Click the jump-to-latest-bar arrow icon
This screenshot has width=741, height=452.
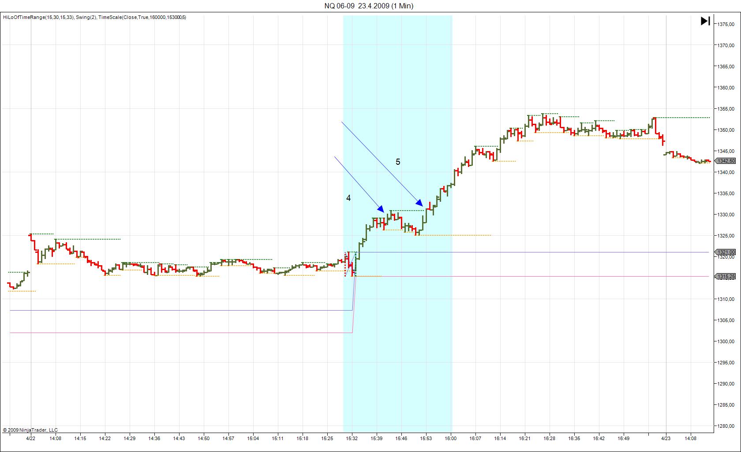point(705,21)
